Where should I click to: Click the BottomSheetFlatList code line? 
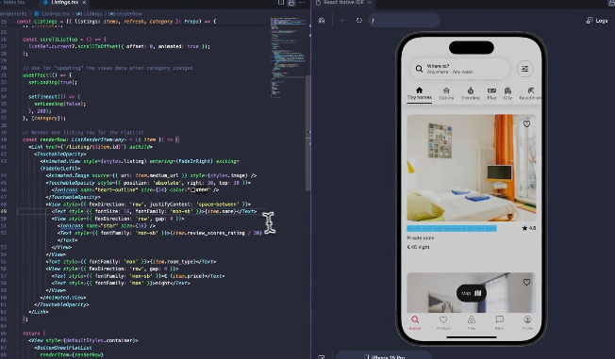(63, 348)
